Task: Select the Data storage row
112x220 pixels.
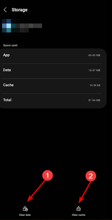Action: tap(52, 70)
